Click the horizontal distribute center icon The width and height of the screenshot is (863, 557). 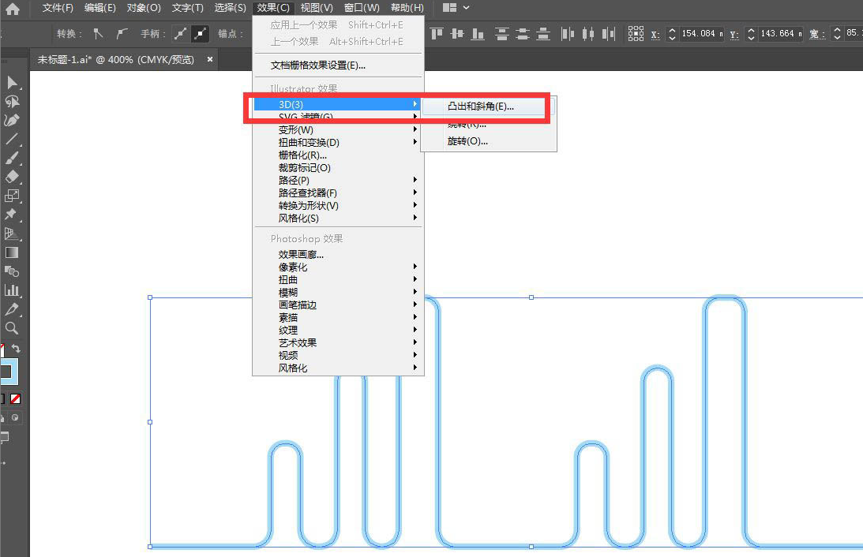pyautogui.click(x=588, y=34)
